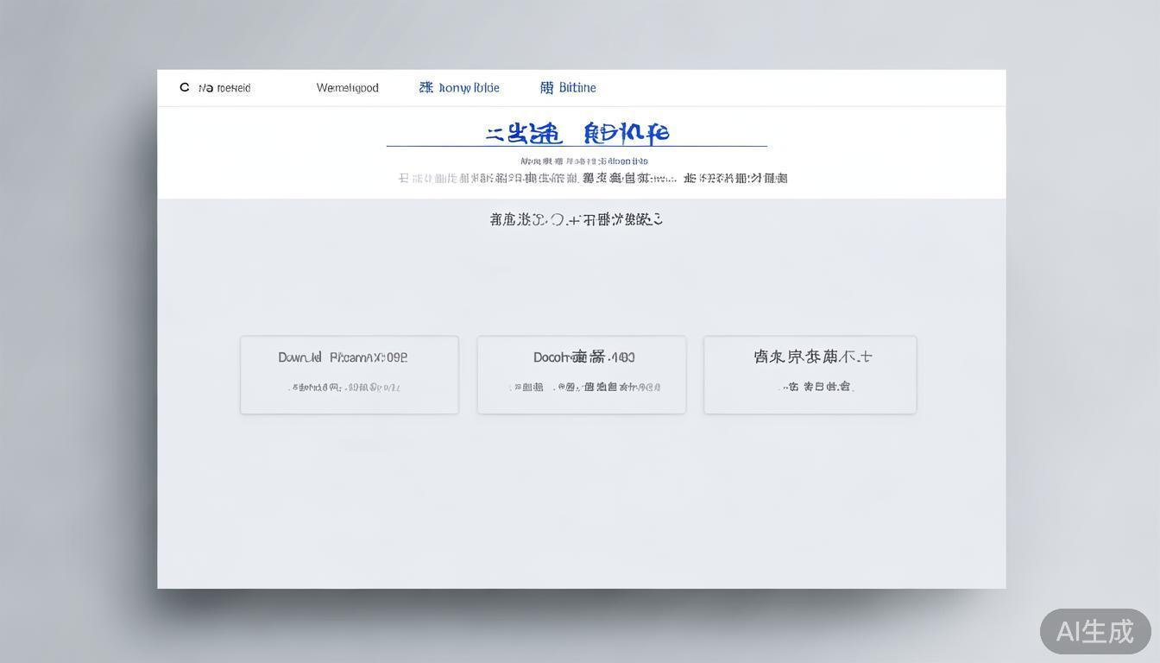Viewport: 1160px width, 663px height.
Task: Click the subtext link in the right card
Action: 810,387
